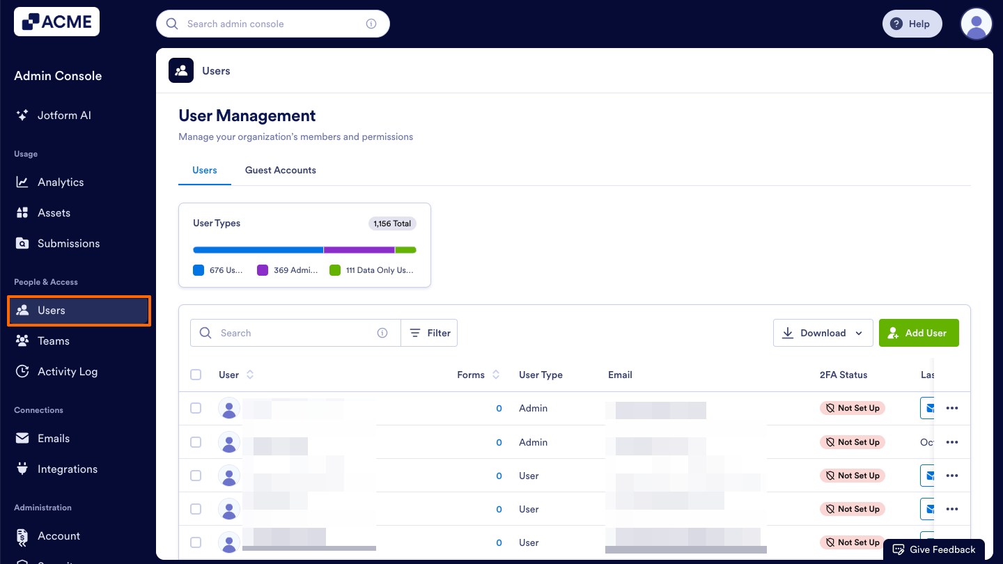Open the Submissions section
Image resolution: width=1003 pixels, height=564 pixels.
(67, 243)
